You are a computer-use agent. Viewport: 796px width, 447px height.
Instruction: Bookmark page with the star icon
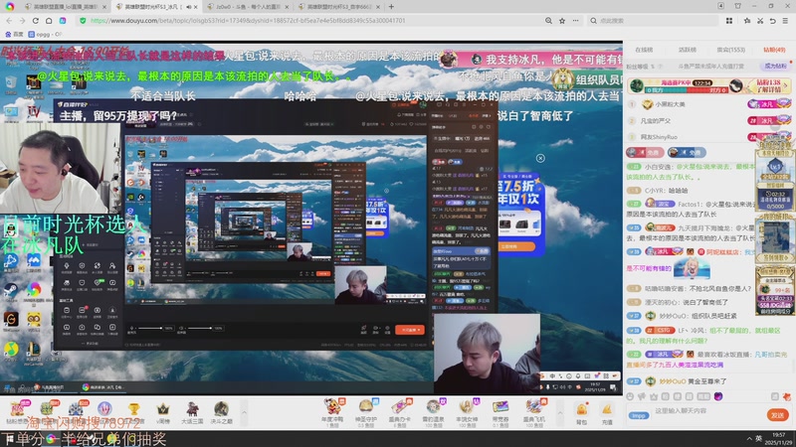(562, 21)
